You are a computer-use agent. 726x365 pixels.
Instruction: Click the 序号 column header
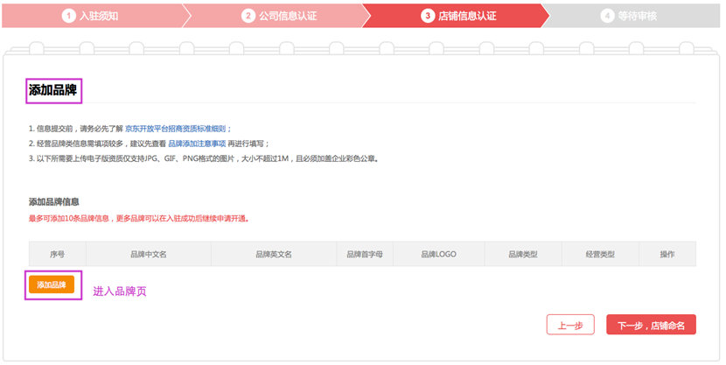pyautogui.click(x=58, y=254)
